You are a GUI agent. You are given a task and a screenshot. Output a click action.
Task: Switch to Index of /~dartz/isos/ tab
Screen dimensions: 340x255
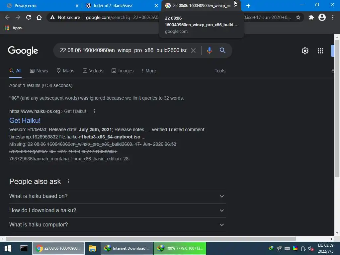coord(122,6)
